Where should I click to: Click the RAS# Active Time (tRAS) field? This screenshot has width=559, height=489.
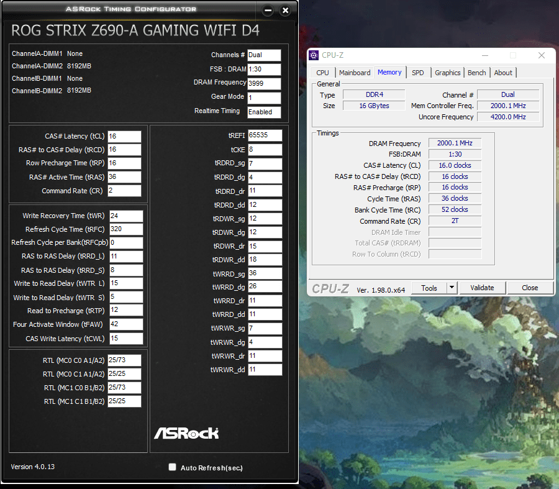tap(124, 177)
